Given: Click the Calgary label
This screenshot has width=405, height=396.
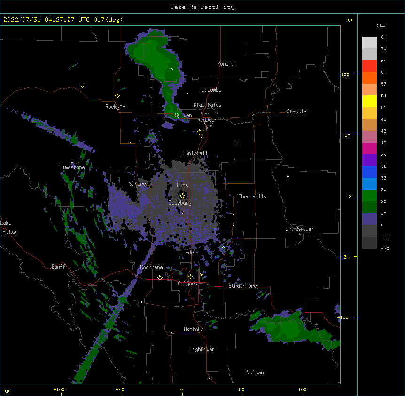Looking at the screenshot, I should [188, 284].
